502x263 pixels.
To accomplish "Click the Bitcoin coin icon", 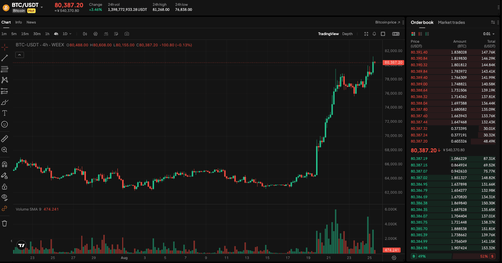I will [x=6, y=8].
